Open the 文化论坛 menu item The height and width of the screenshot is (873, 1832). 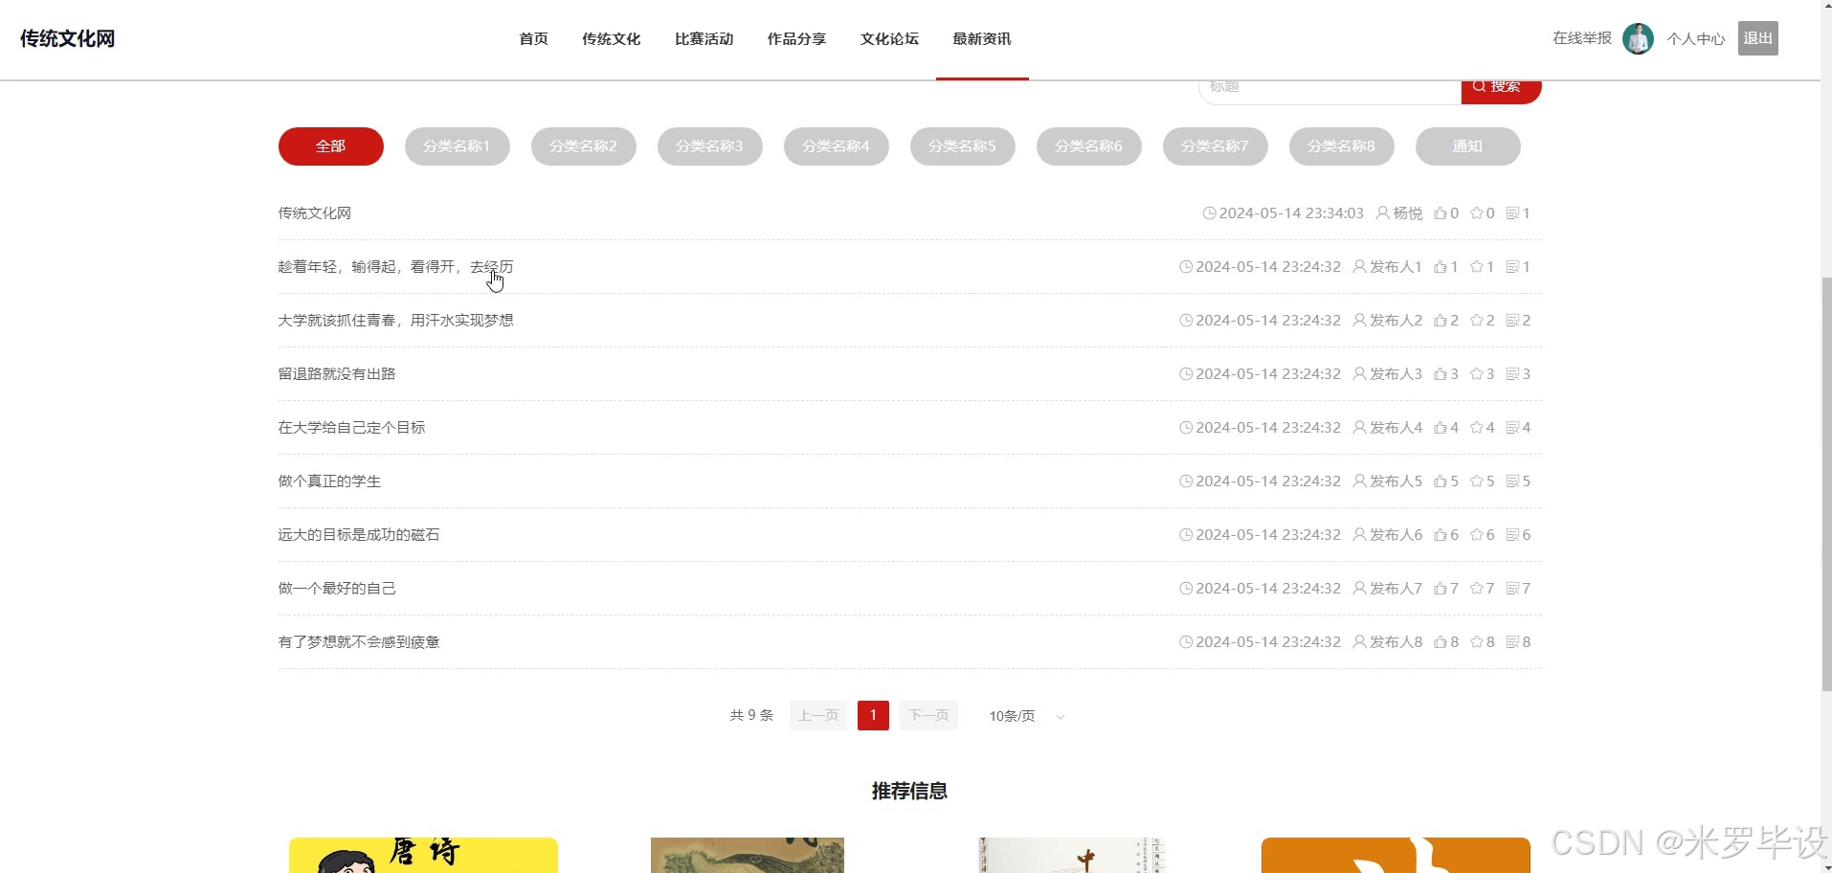pos(888,38)
